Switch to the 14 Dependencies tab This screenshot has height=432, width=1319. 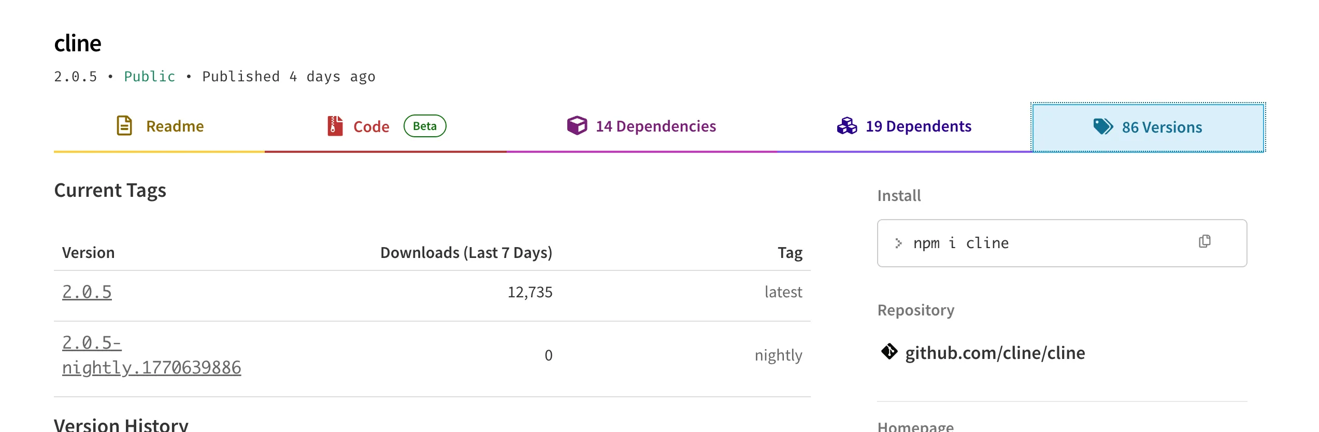pyautogui.click(x=655, y=126)
